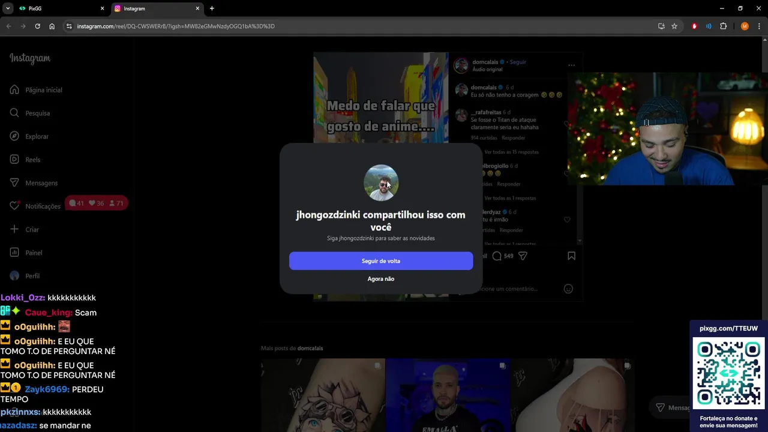Click the browser home button
The image size is (768, 432).
(x=52, y=26)
